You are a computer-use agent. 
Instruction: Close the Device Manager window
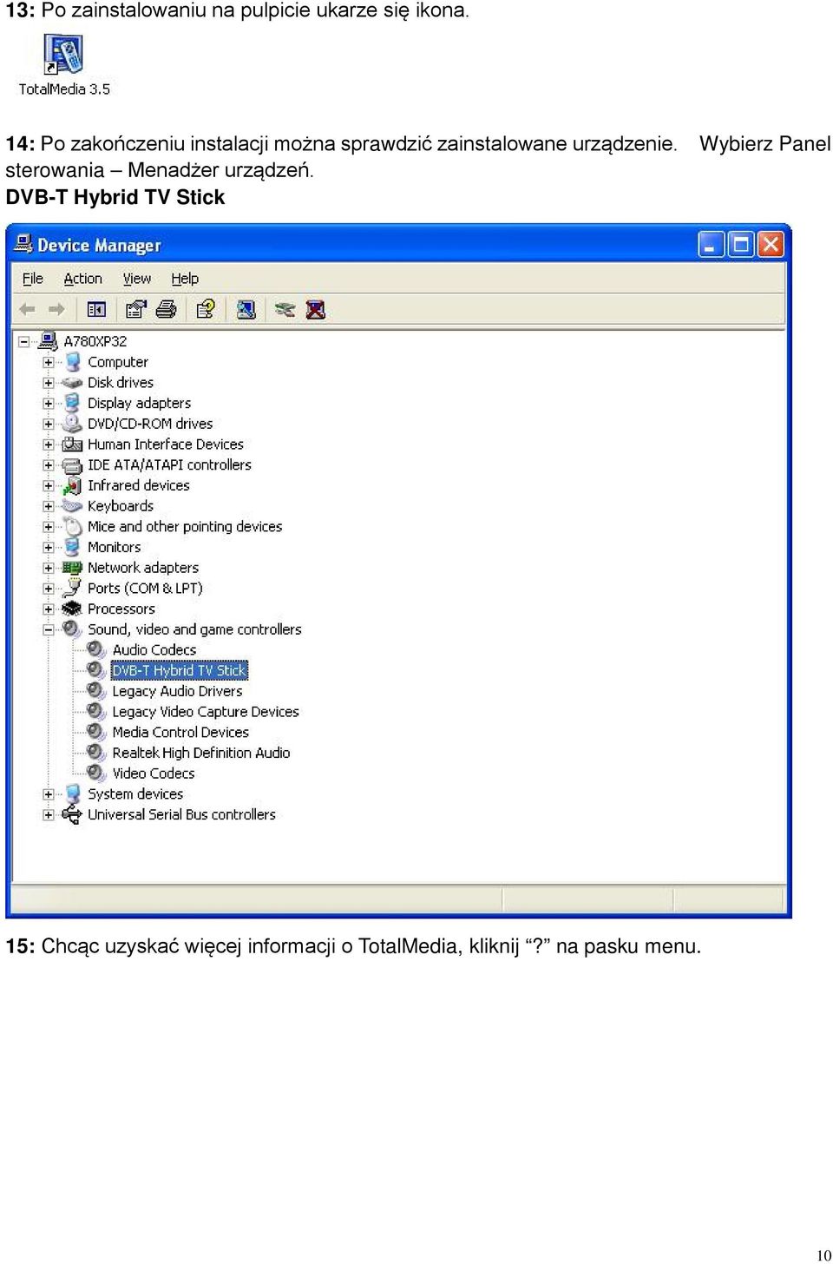(771, 245)
